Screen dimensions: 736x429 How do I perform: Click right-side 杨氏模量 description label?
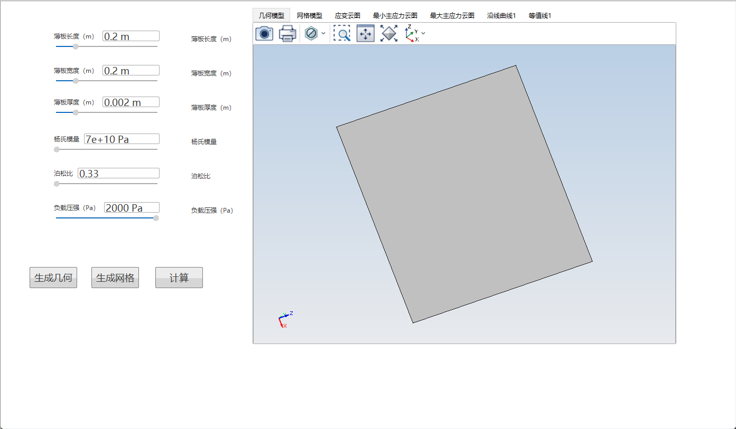pos(204,141)
